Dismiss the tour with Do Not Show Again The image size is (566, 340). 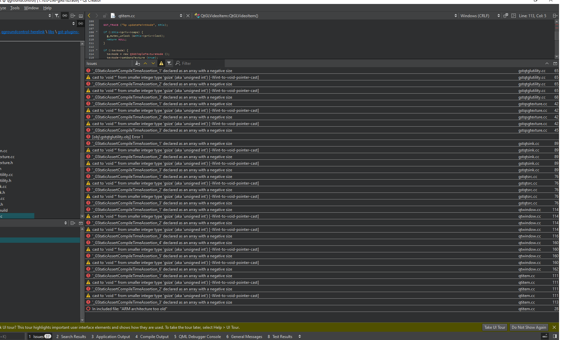point(529,327)
